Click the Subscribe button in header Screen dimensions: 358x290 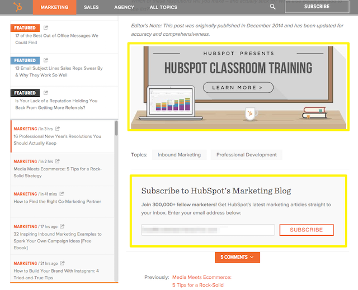[317, 7]
